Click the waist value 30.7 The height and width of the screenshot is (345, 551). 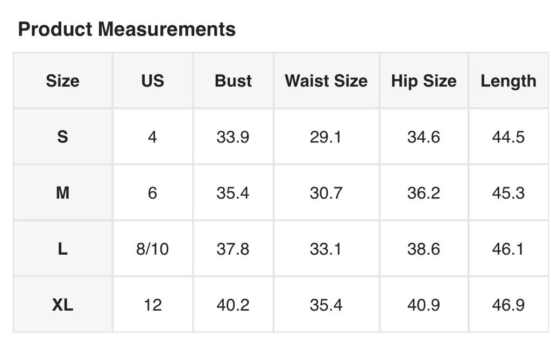[x=326, y=193]
